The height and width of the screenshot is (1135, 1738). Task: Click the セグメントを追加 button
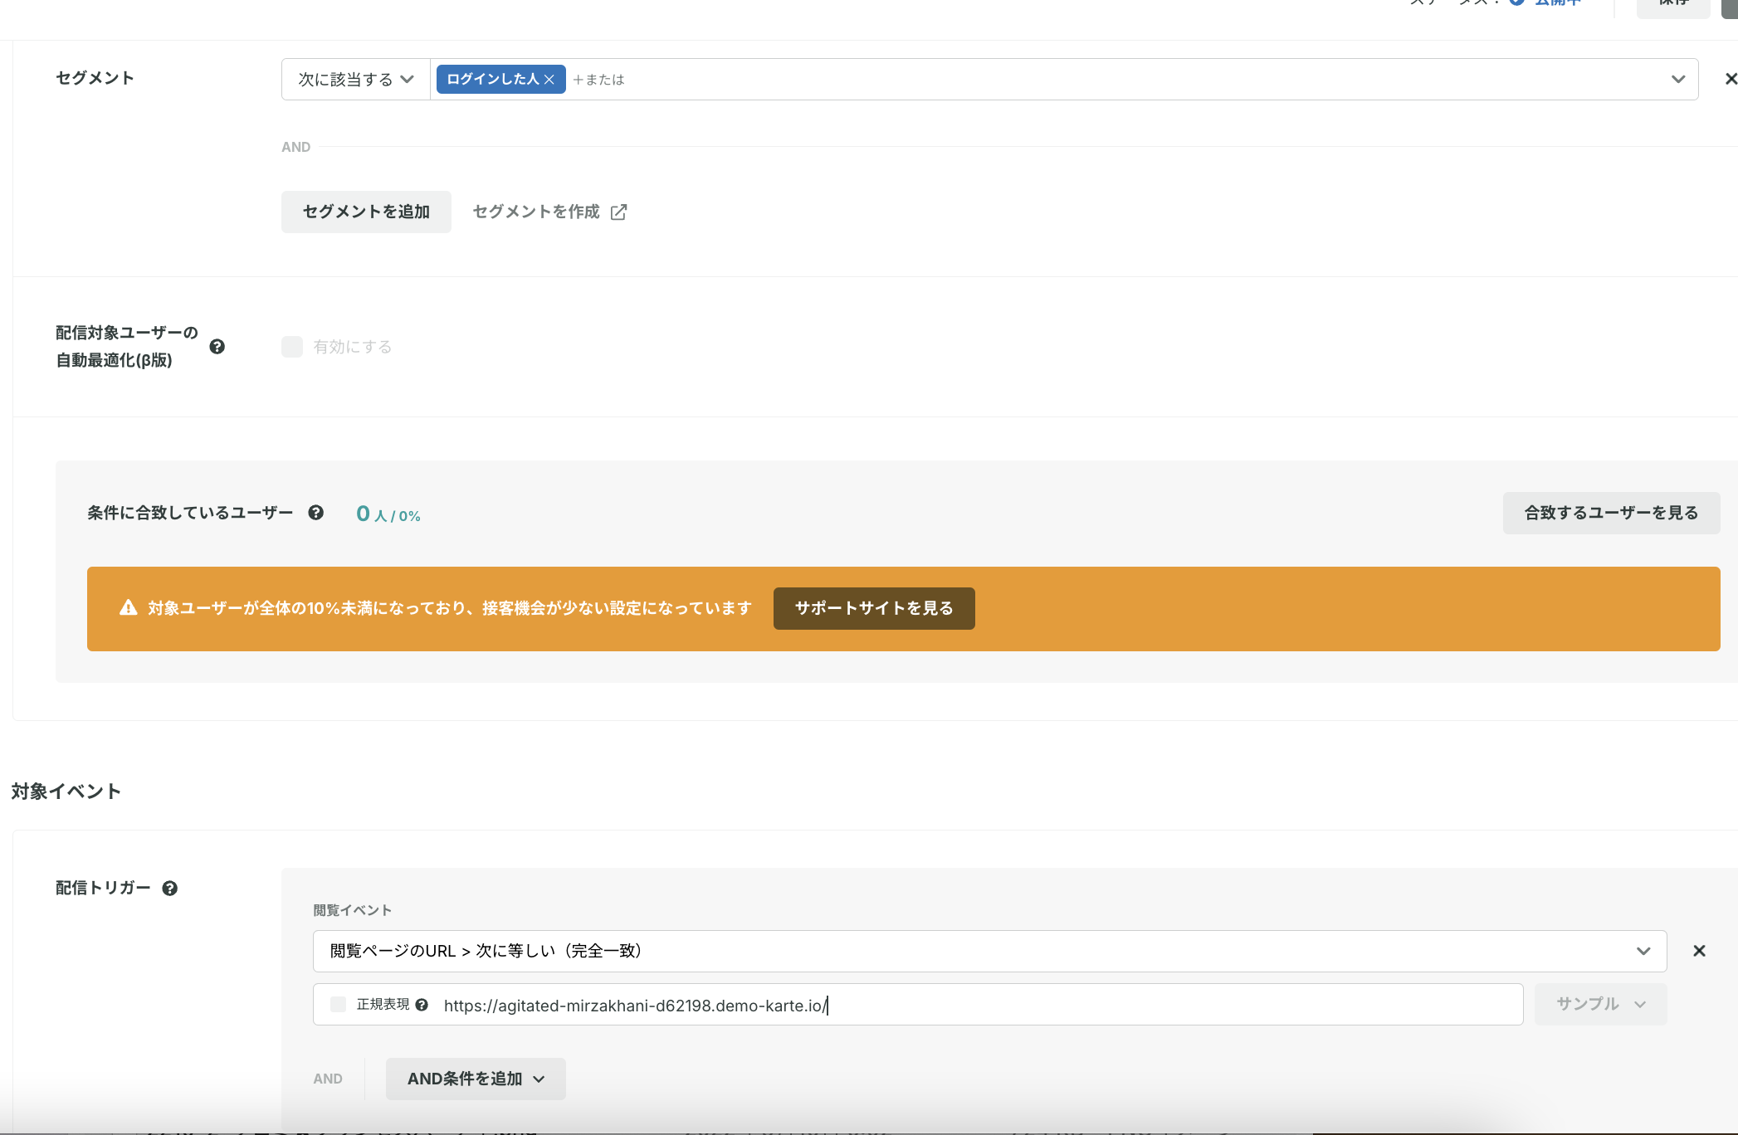pyautogui.click(x=366, y=212)
